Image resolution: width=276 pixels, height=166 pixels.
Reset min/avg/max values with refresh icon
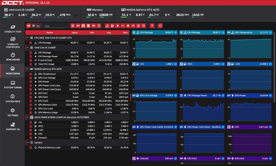(160, 26)
